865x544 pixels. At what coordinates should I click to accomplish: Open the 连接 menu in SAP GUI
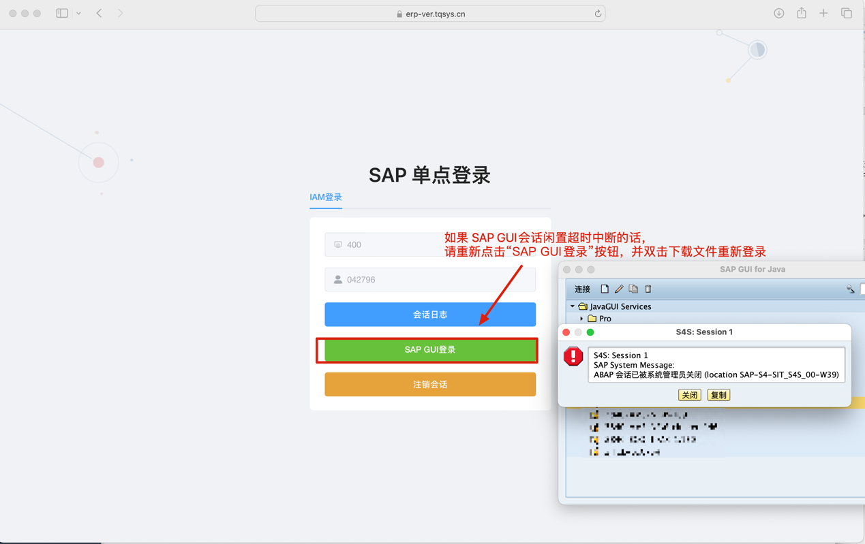tap(582, 289)
